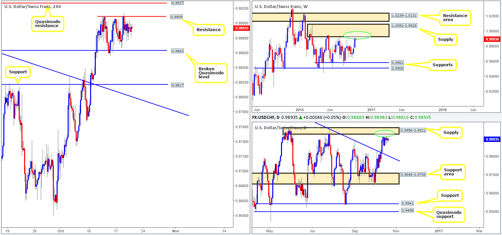The height and width of the screenshot is (235, 502).
Task: Click the red 0.98936 price tag on weekly chart
Action: 493,39
